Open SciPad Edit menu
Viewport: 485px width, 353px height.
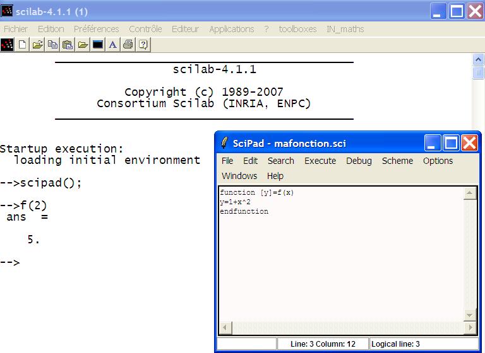pos(250,161)
